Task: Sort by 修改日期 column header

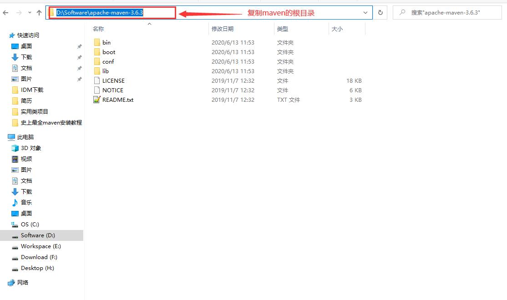Action: (223, 29)
